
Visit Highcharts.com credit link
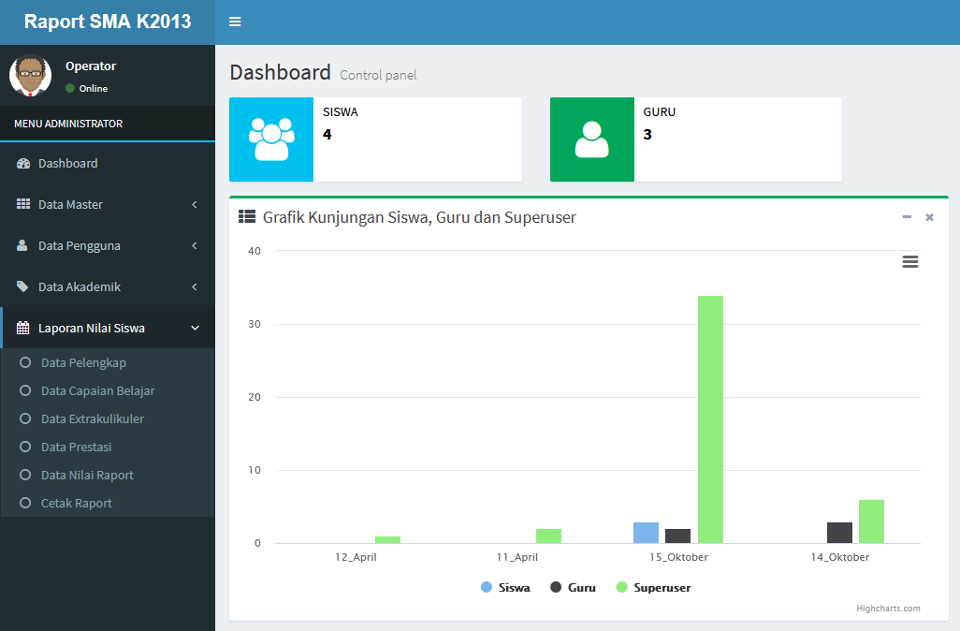[x=888, y=609]
